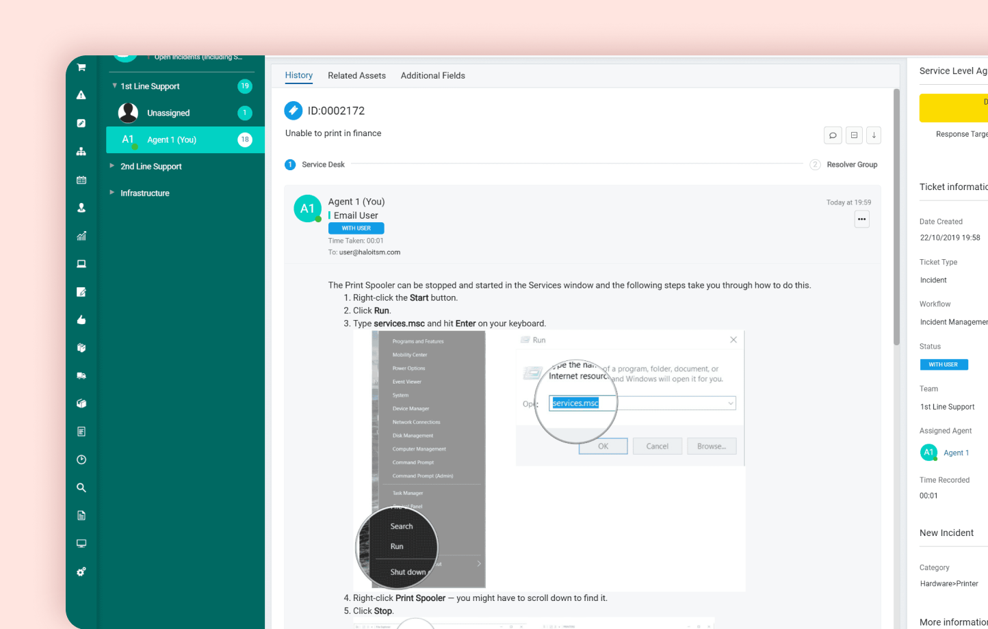
Task: Click the magnifier search sidebar icon
Action: [x=81, y=487]
